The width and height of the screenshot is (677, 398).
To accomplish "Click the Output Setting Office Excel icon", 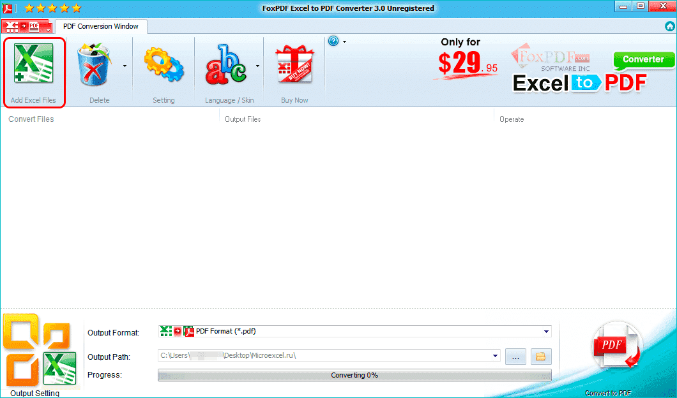I will point(40,350).
